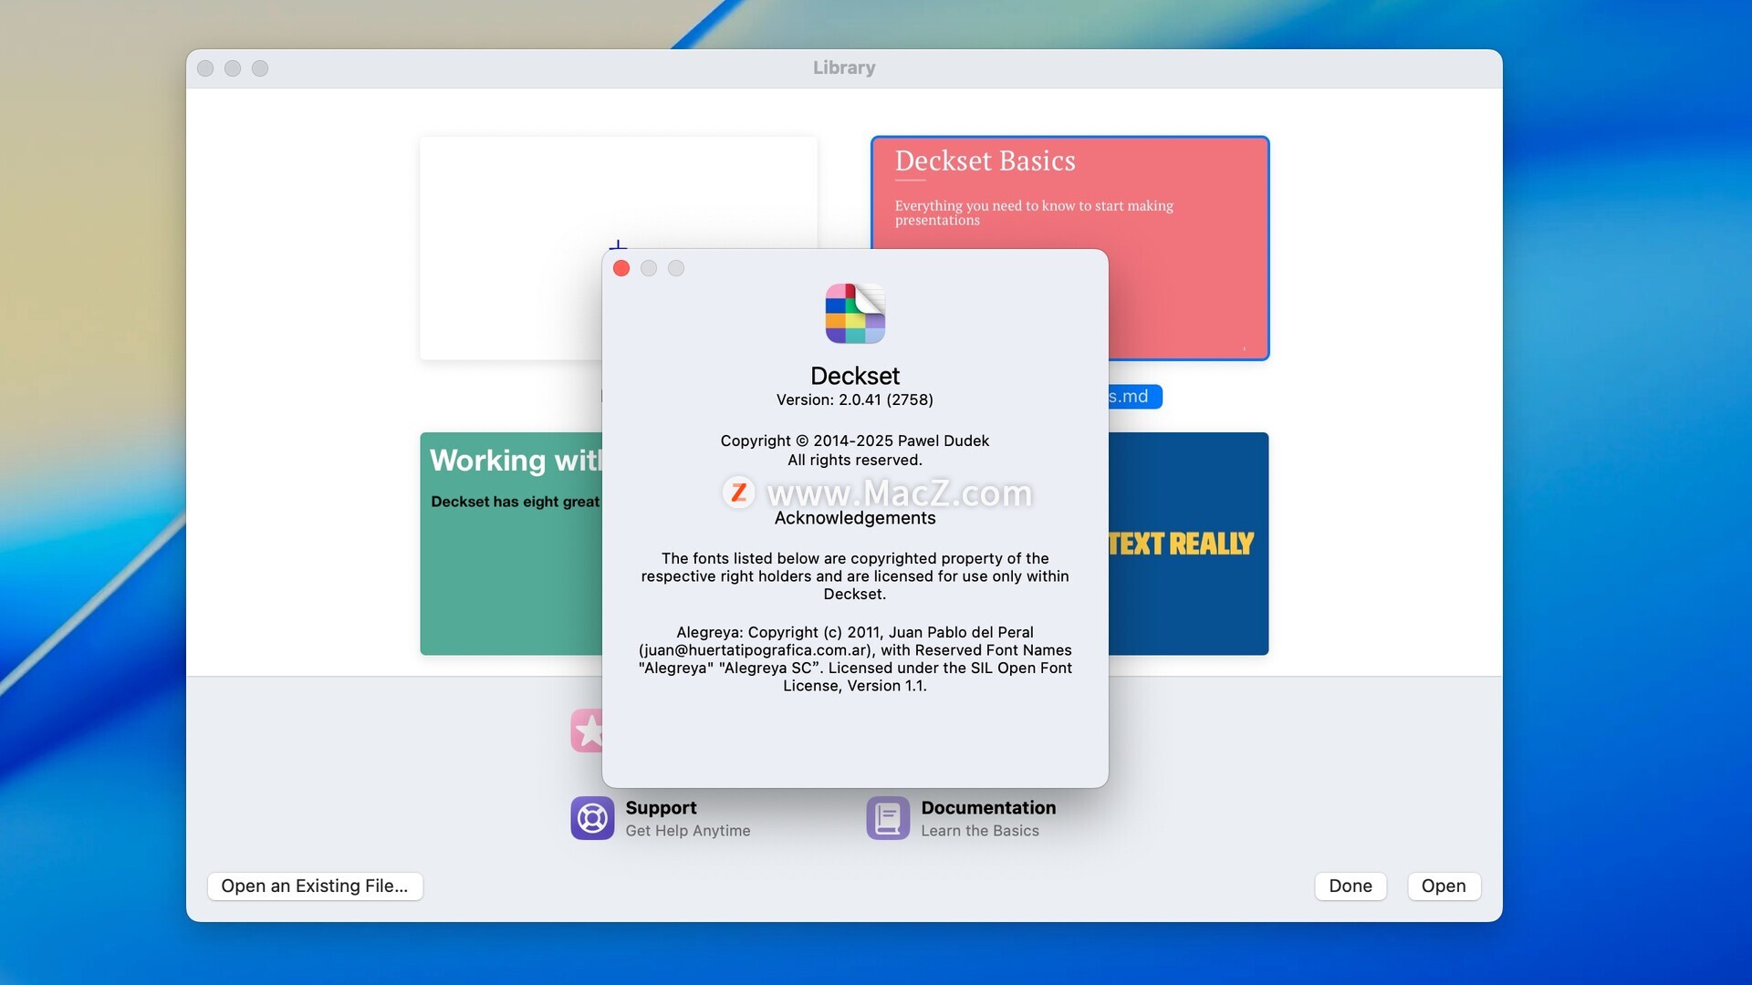The image size is (1752, 985).
Task: Click the Open button
Action: (x=1444, y=886)
